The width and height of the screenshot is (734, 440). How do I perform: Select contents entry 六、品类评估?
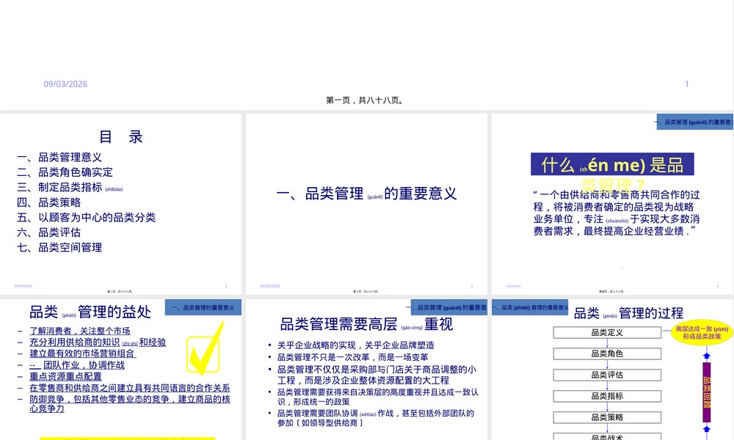48,232
